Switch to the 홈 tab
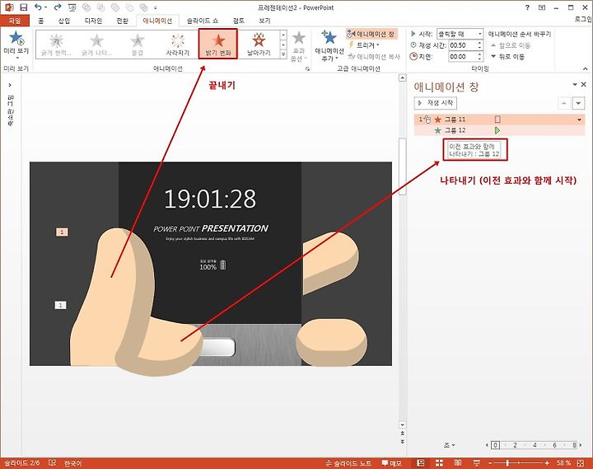Viewport: 593px width, 469px height. tap(41, 21)
